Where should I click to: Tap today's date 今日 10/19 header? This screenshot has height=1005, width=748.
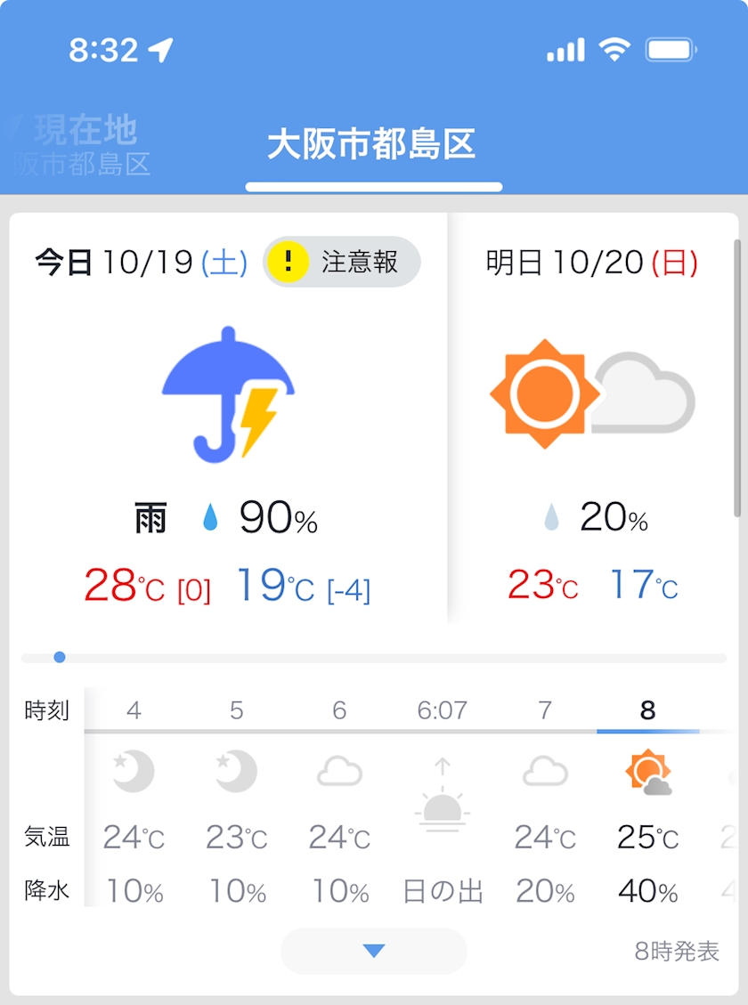tap(141, 263)
